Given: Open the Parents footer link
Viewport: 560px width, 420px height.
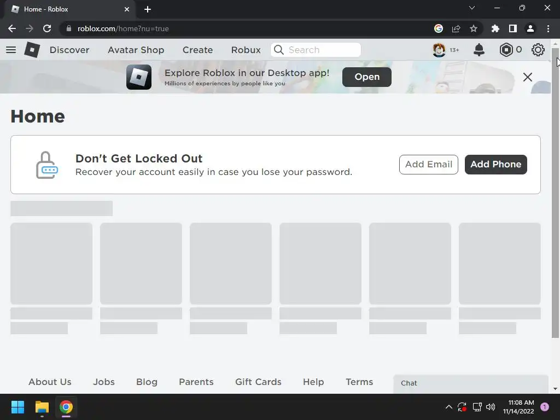Looking at the screenshot, I should (196, 382).
